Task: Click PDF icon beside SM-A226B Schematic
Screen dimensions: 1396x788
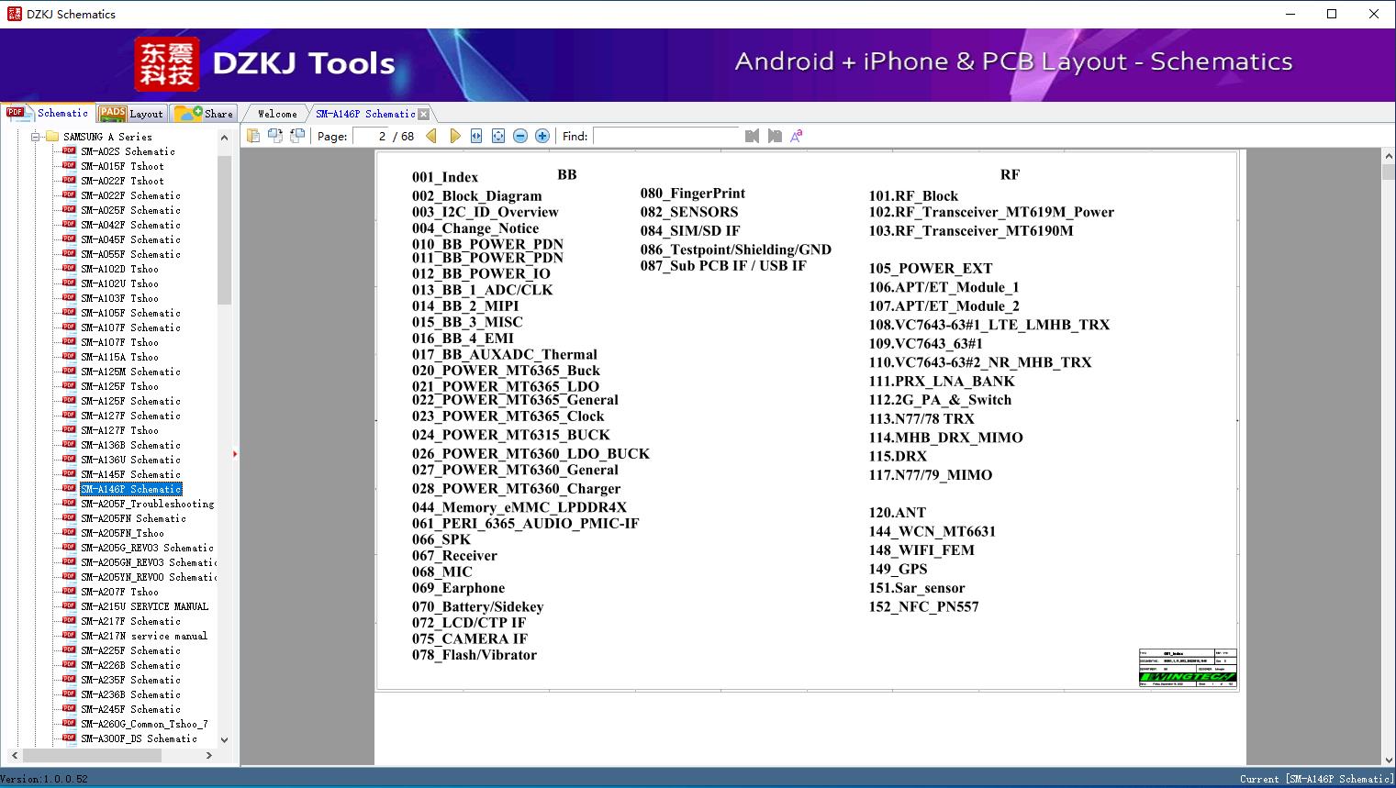Action: coord(69,664)
